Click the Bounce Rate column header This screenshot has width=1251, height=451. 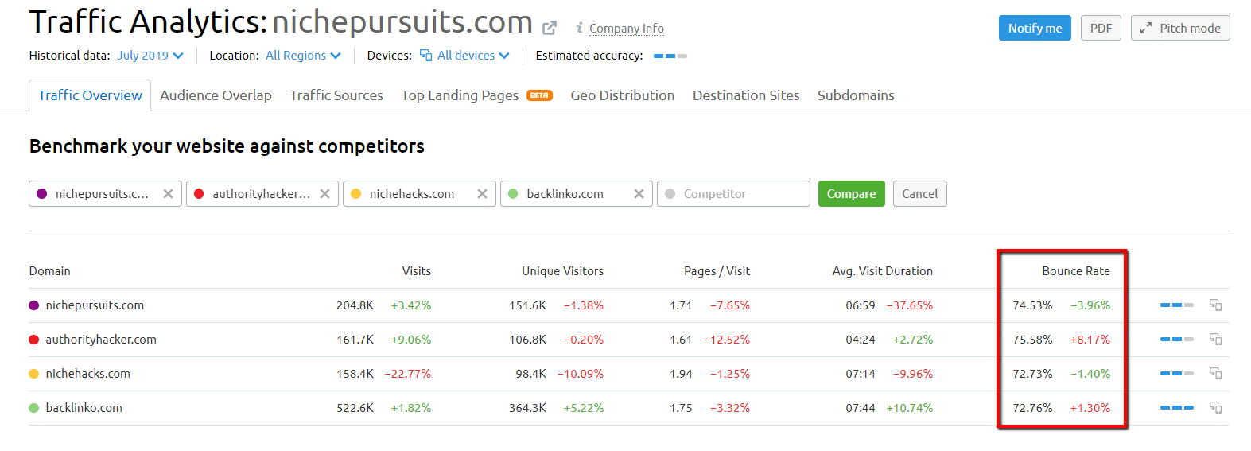tap(1076, 271)
